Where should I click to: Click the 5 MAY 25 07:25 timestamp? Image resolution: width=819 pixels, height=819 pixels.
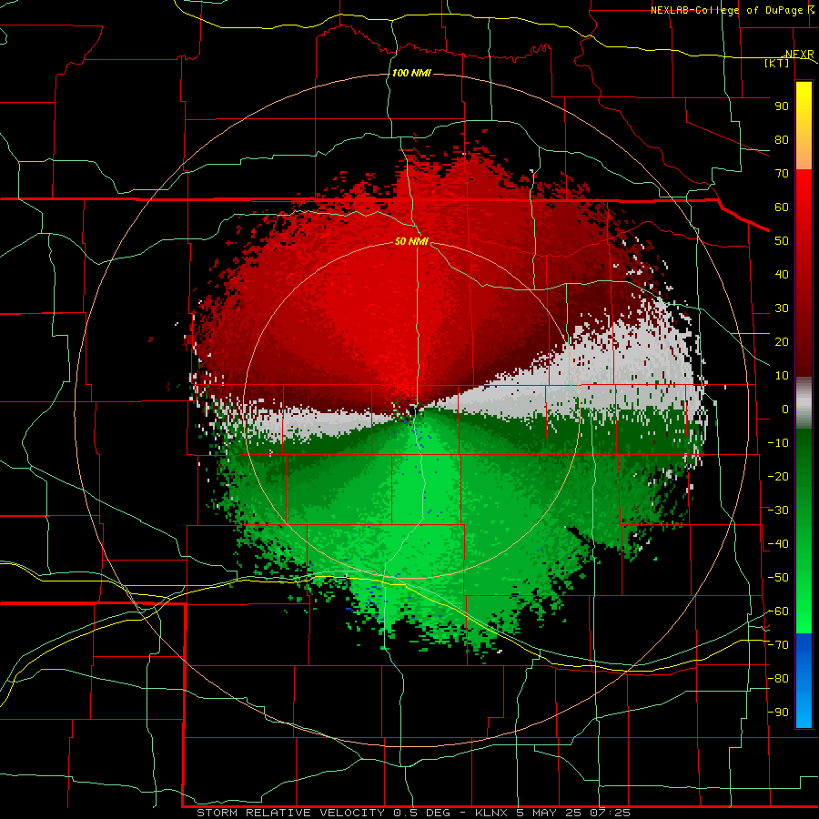573,813
